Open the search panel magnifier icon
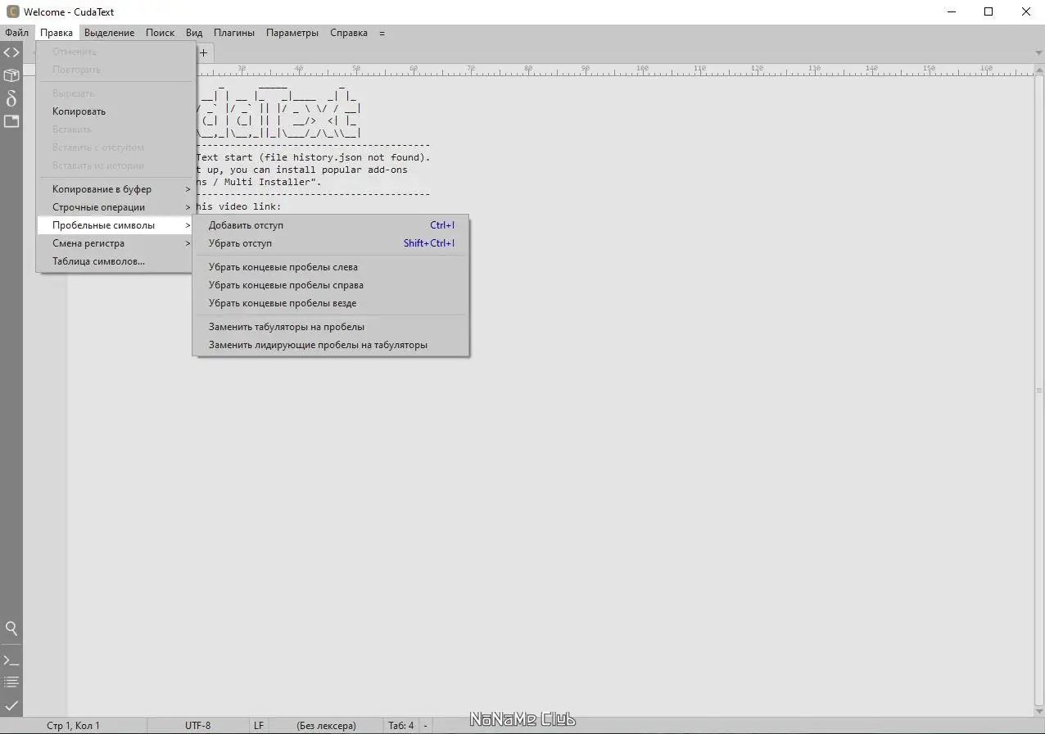The width and height of the screenshot is (1045, 734). 11,628
